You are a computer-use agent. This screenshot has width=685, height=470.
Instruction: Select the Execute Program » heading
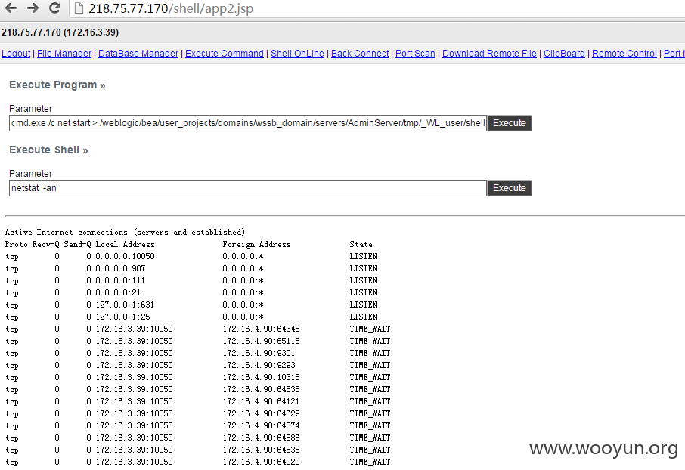(57, 85)
